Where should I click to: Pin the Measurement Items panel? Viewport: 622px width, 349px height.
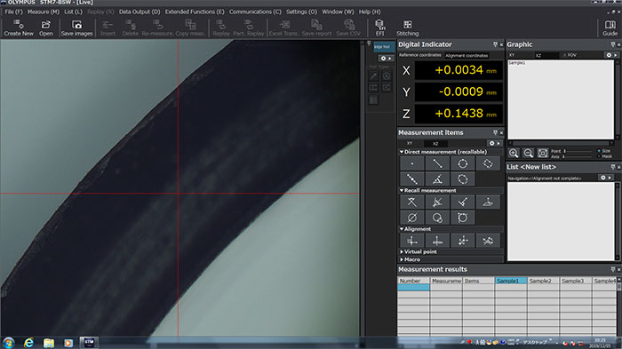[495, 132]
